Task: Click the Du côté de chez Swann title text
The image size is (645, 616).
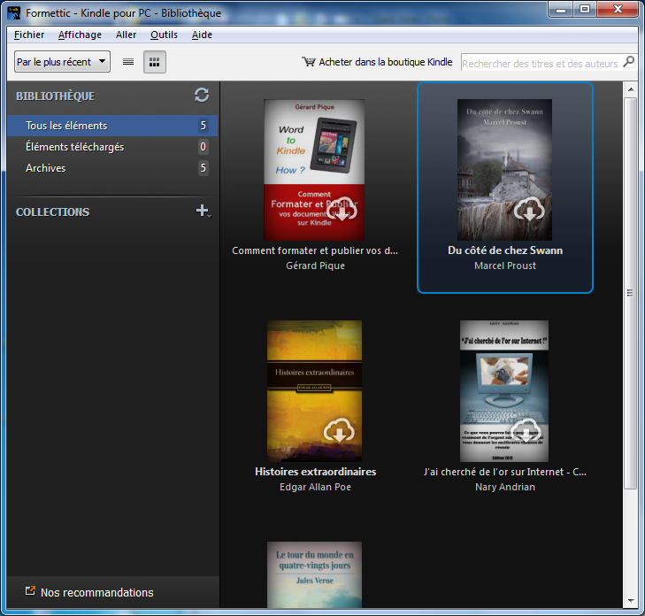Action: tap(505, 250)
